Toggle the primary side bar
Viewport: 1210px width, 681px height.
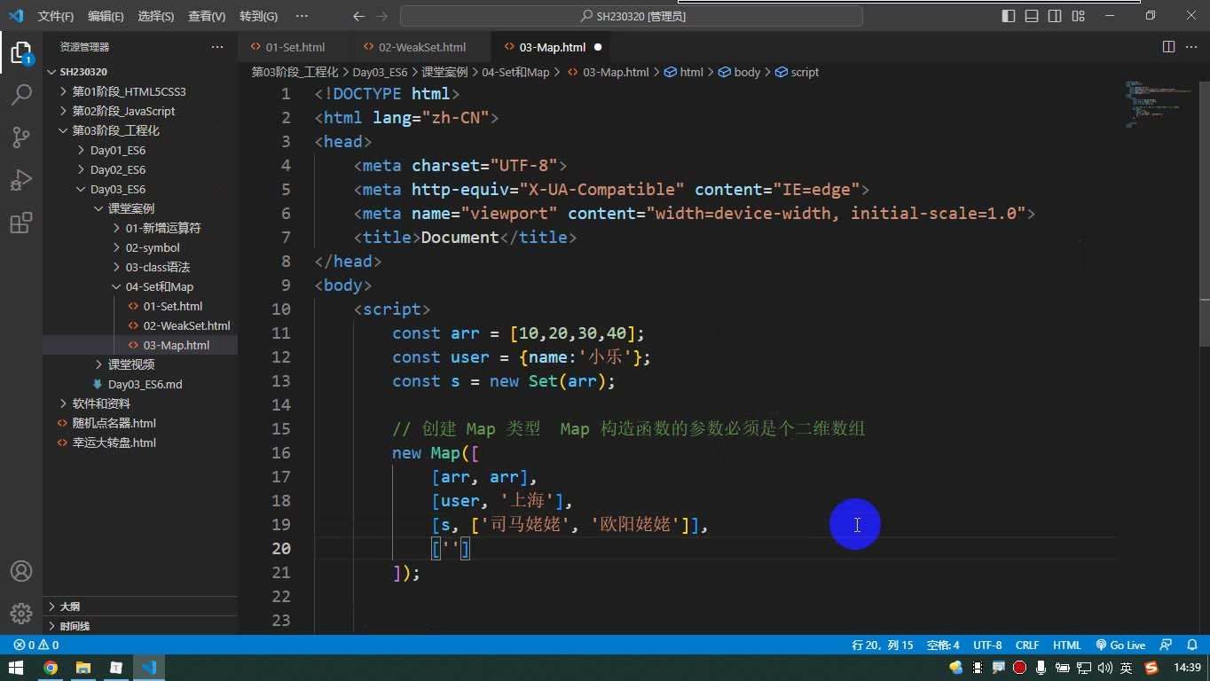[1009, 16]
